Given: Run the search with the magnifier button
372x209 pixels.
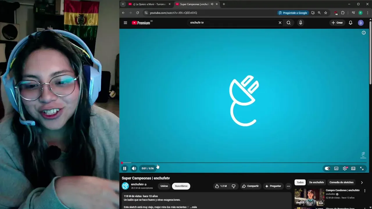Looking at the screenshot, I should pyautogui.click(x=289, y=23).
